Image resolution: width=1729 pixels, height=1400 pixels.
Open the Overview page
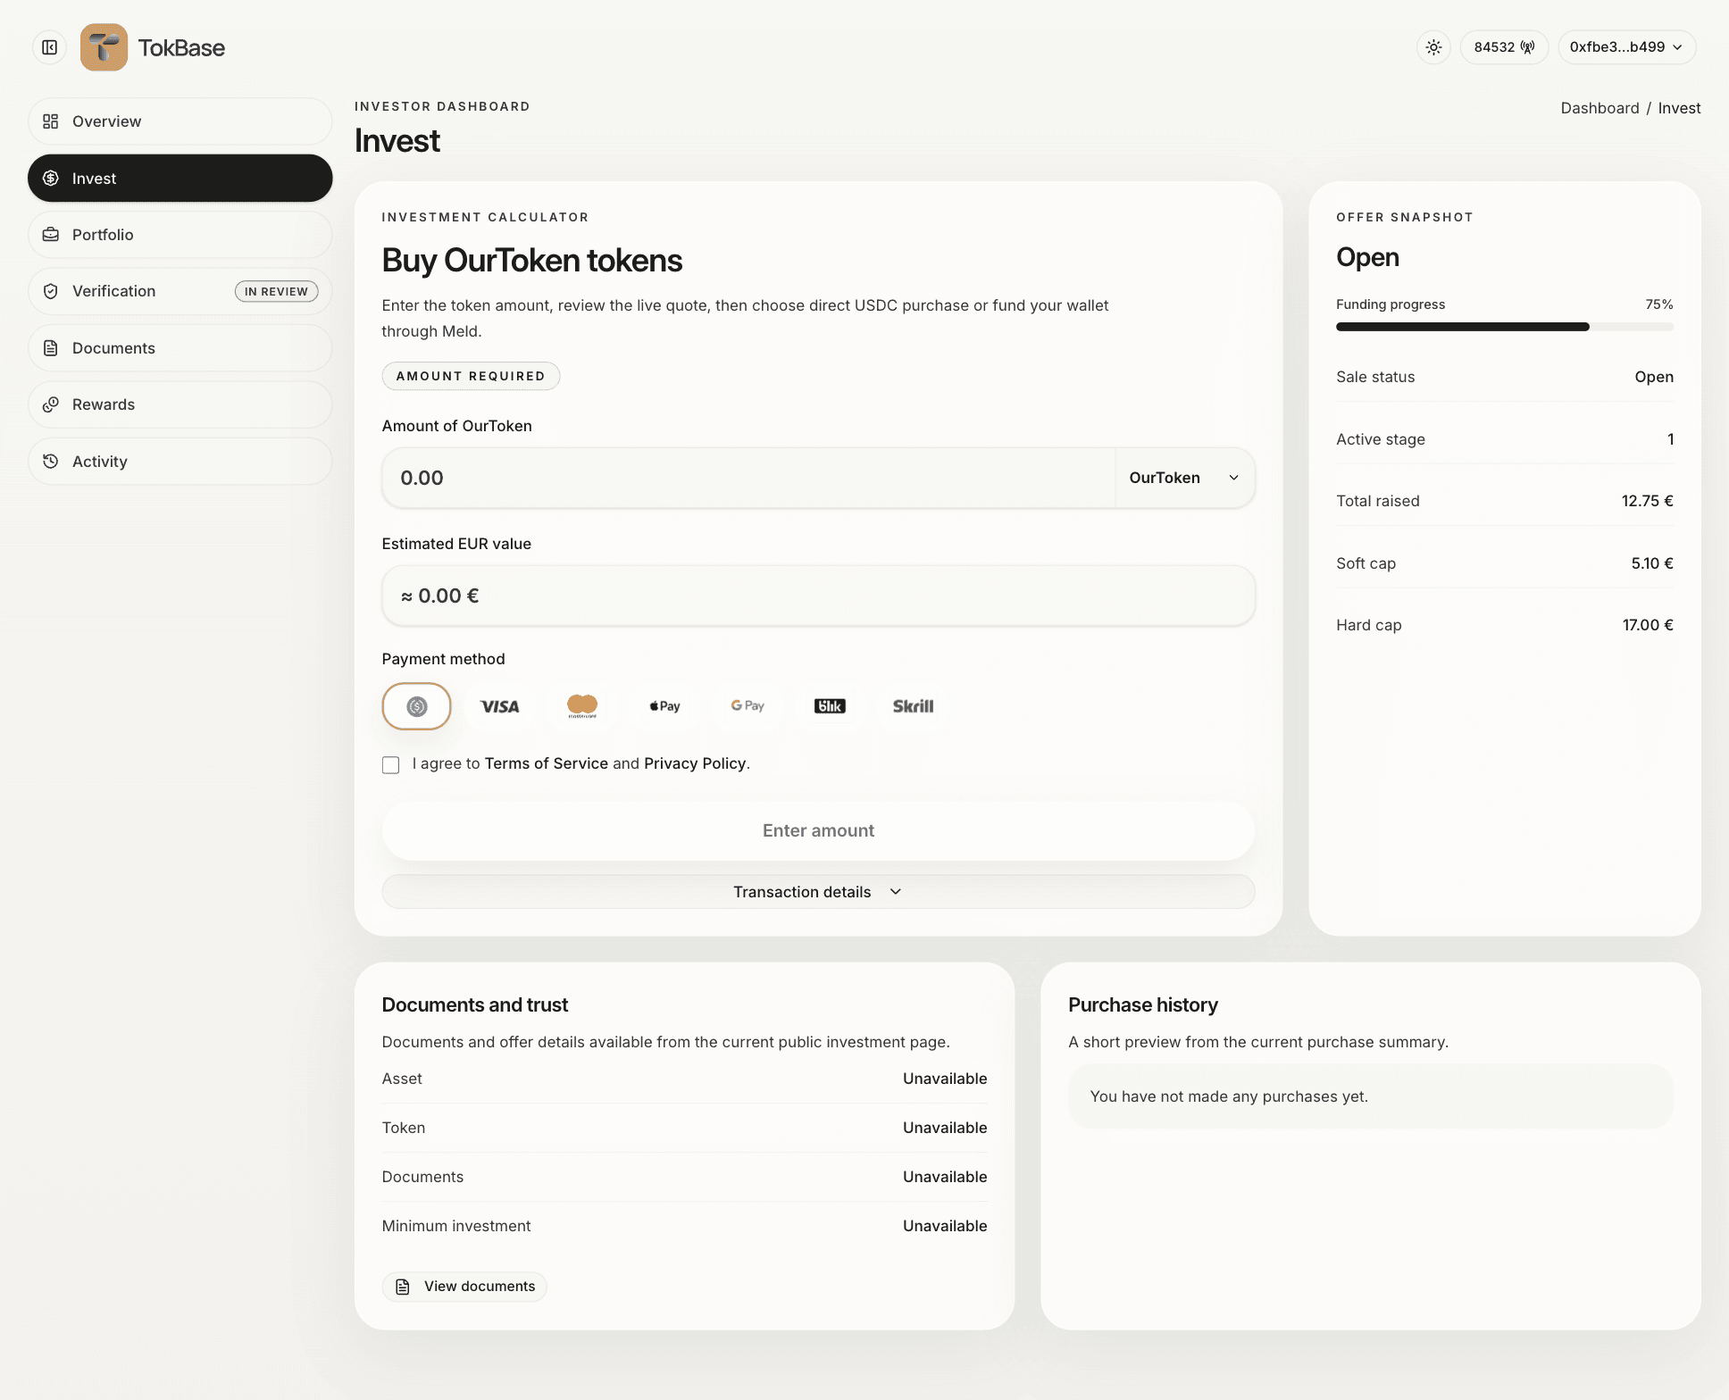(180, 121)
